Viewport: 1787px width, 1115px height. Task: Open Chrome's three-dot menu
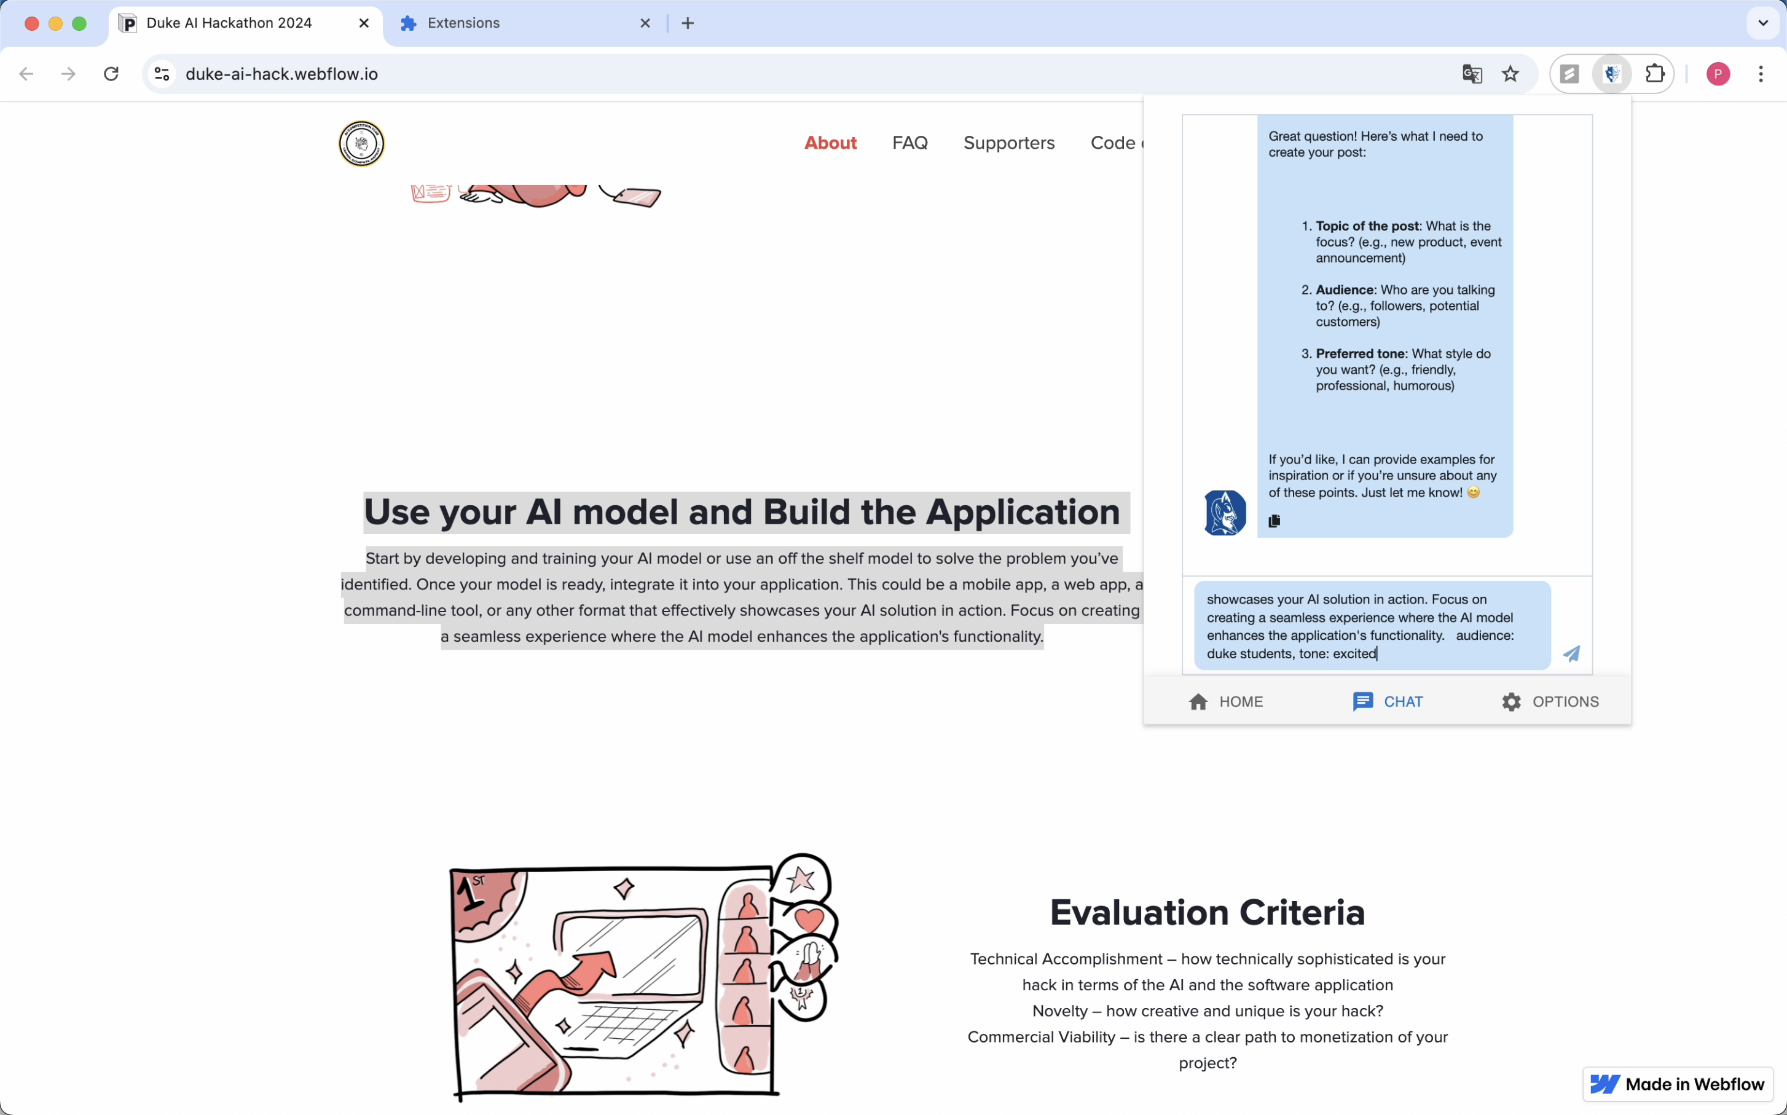click(1761, 74)
